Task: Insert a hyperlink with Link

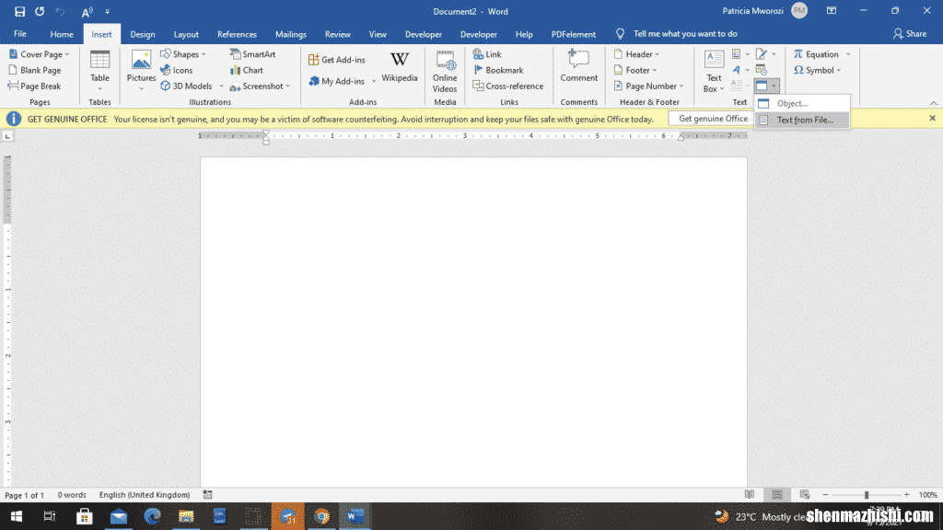Action: (x=487, y=54)
